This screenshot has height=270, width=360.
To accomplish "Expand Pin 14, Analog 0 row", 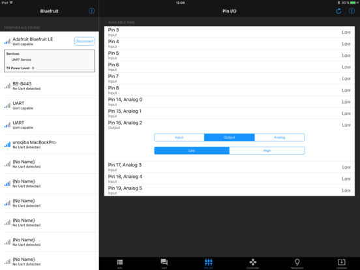I will click(x=230, y=102).
